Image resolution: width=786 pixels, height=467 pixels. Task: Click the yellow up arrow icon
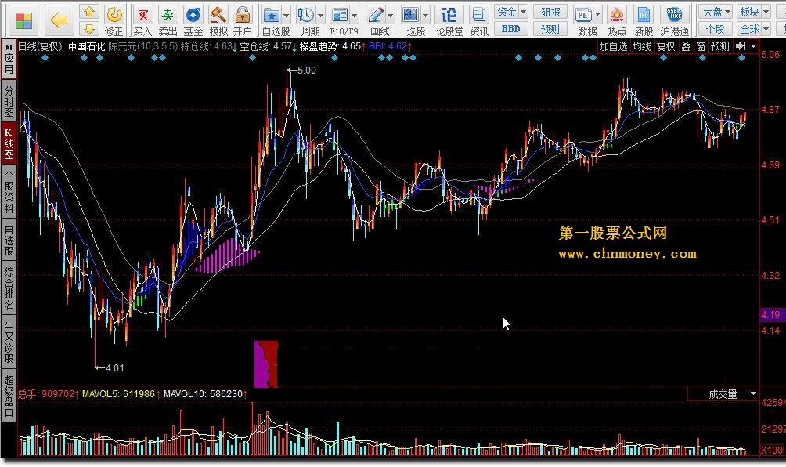[89, 12]
